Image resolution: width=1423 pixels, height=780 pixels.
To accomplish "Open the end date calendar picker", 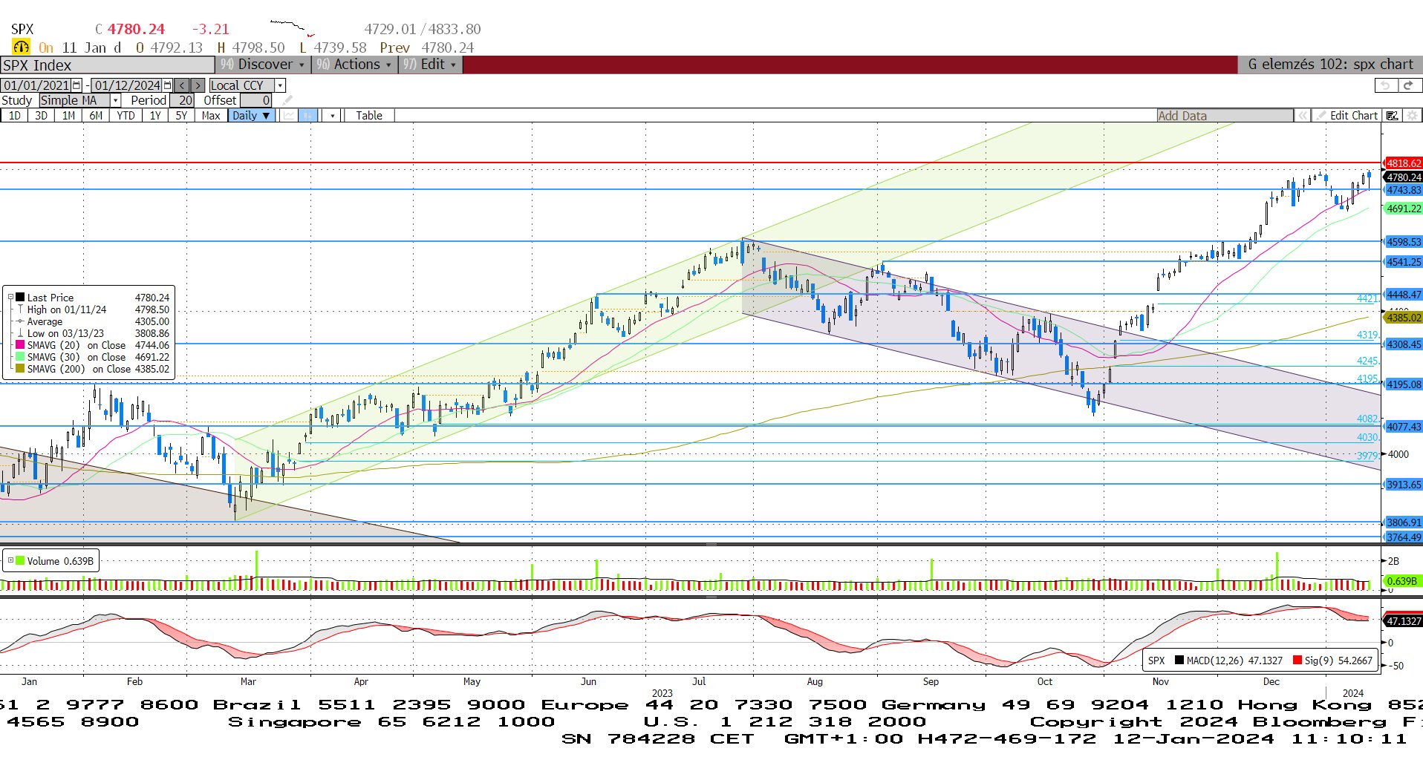I will (167, 85).
